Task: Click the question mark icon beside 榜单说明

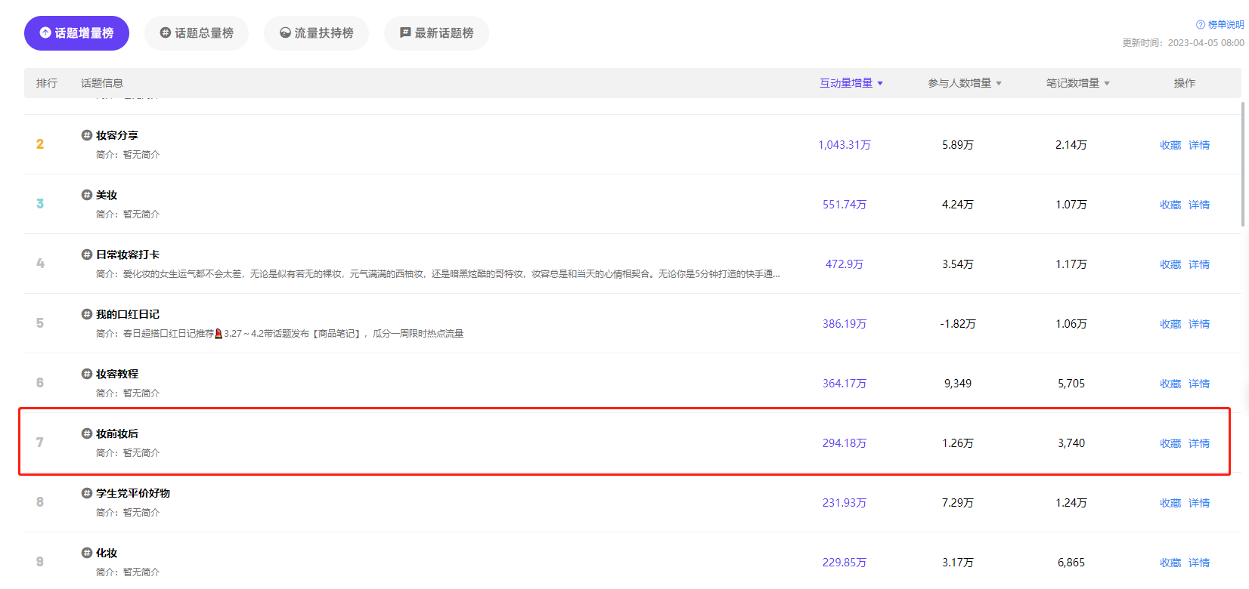Action: 1201,25
